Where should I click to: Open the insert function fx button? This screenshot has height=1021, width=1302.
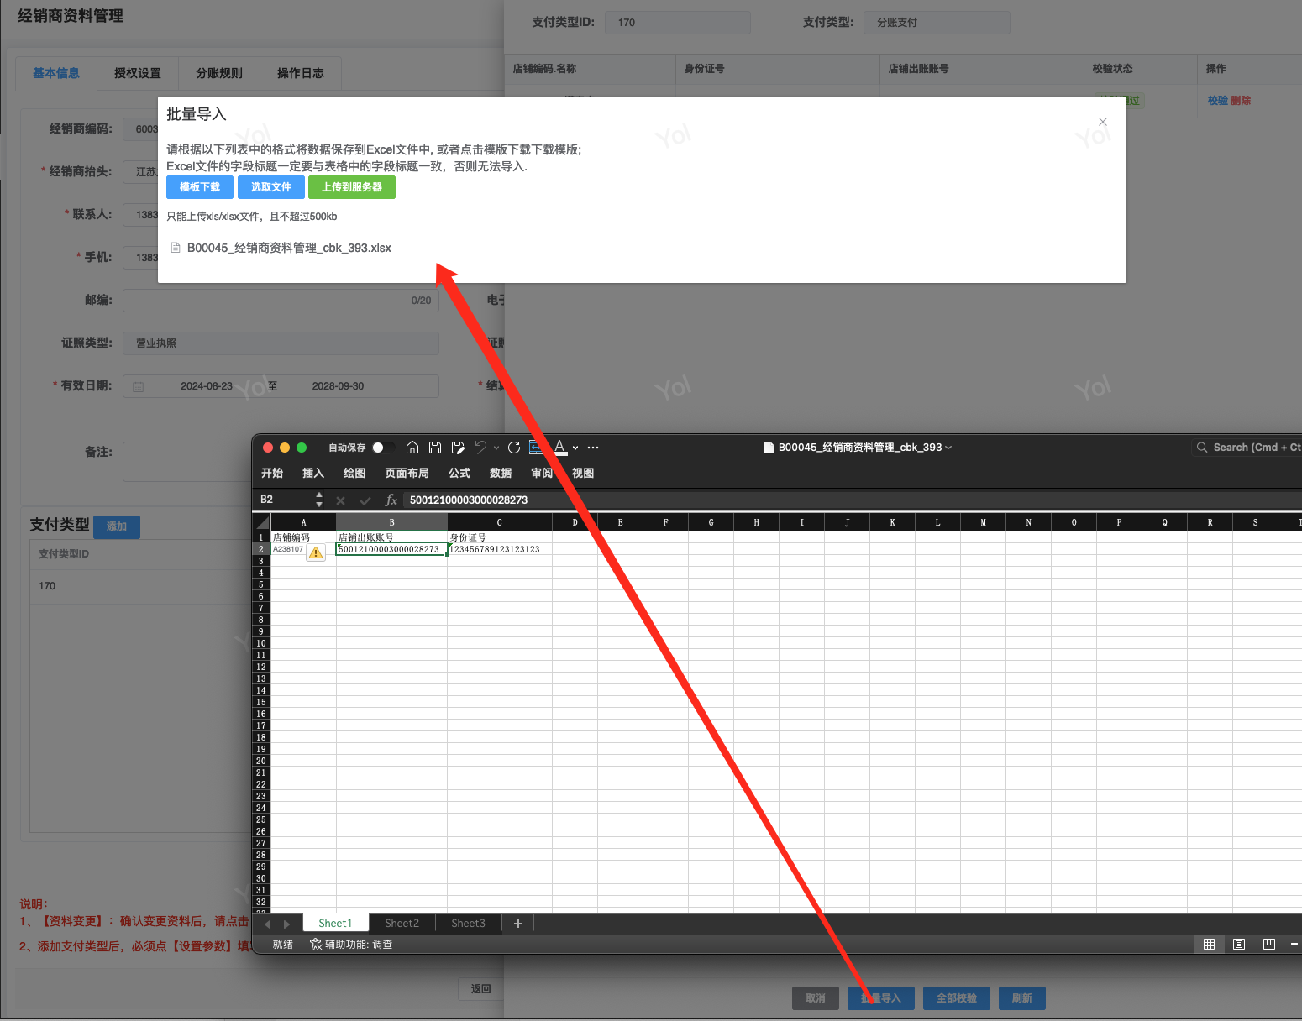391,500
